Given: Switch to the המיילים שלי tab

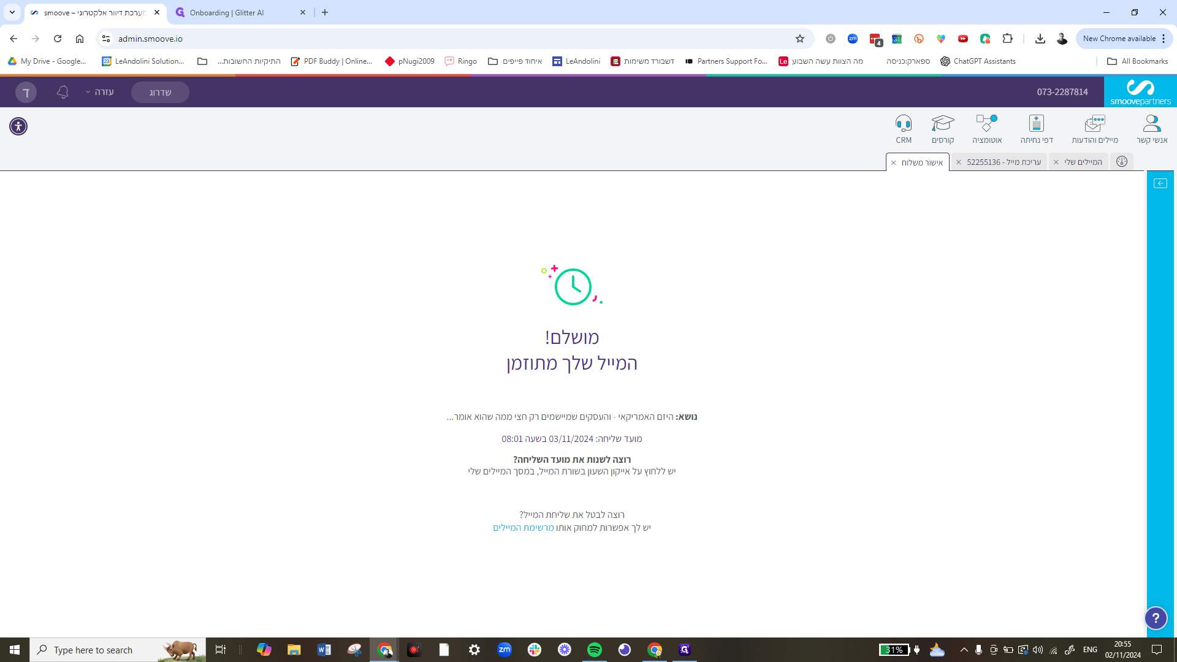Looking at the screenshot, I should tap(1083, 162).
